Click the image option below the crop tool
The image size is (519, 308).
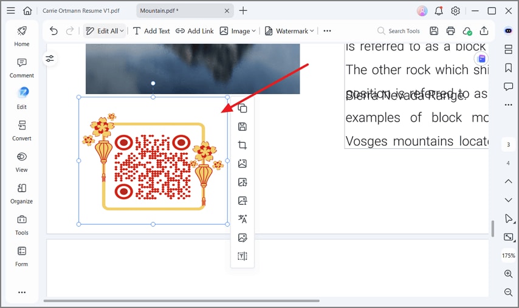tap(242, 163)
